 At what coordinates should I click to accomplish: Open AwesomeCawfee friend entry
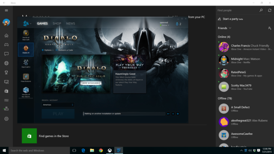click(x=244, y=135)
